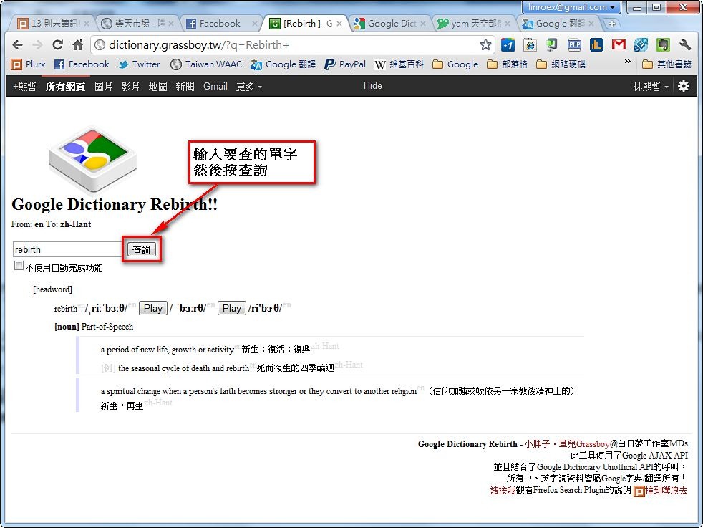The width and height of the screenshot is (703, 528).
Task: Click the 推到噗浪去 link
Action: (x=666, y=491)
